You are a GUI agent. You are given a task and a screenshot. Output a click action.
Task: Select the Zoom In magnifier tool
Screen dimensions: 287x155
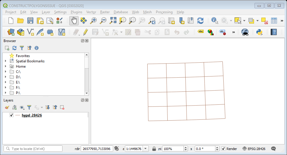[93, 21]
